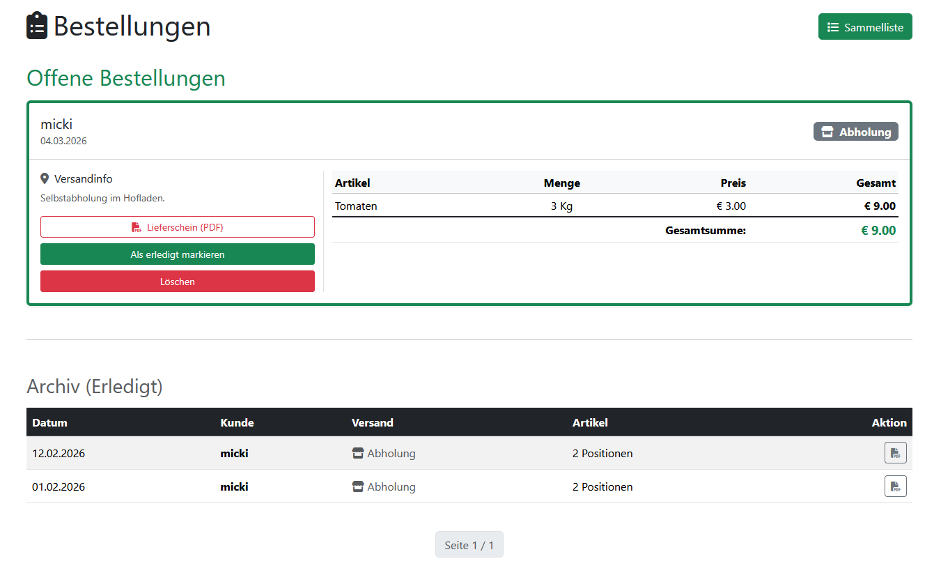Select the Tomaten item row
Viewport: 941px width, 568px height.
pyautogui.click(x=356, y=206)
